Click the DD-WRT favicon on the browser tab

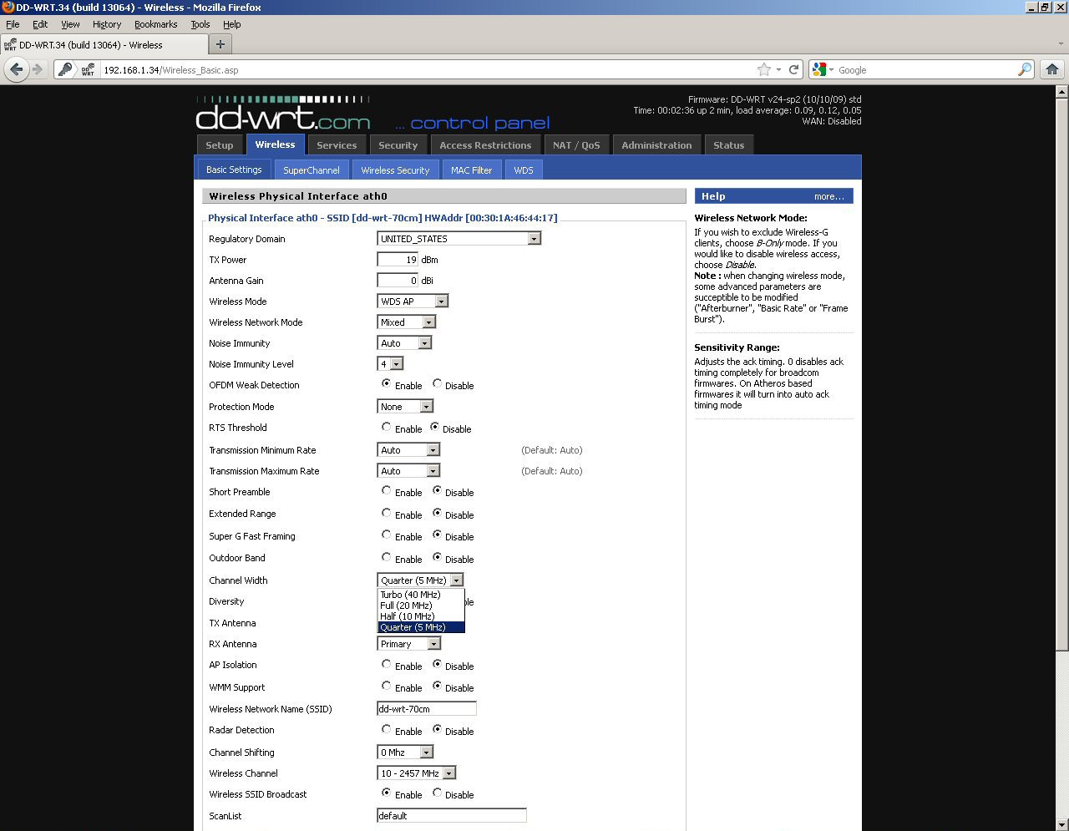point(10,45)
